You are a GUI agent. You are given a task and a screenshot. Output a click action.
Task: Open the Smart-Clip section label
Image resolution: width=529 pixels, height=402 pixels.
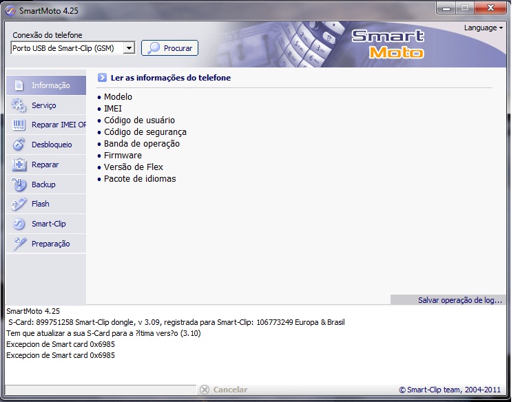click(x=49, y=224)
